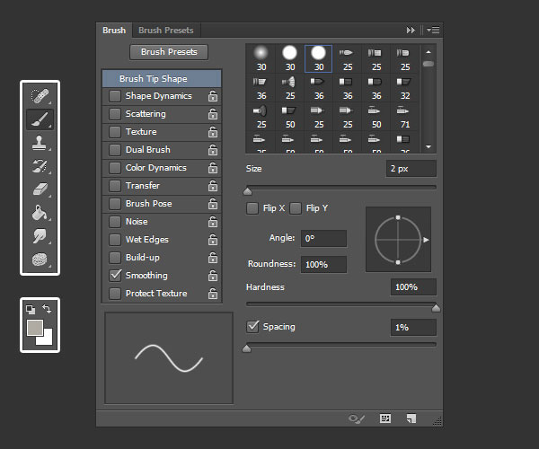The image size is (539, 449).
Task: Lock the Wet Edges settings
Action: (x=213, y=240)
